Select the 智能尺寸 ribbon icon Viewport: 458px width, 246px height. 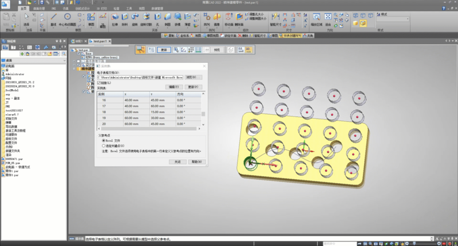pos(277,18)
